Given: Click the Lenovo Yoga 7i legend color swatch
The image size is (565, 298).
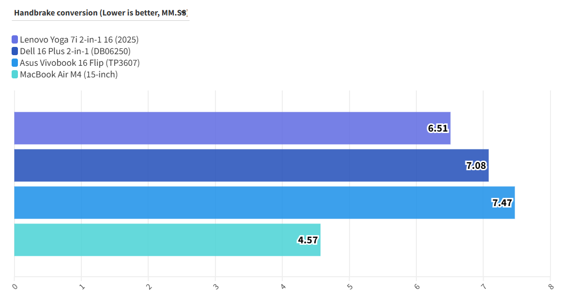Looking at the screenshot, I should (x=15, y=40).
